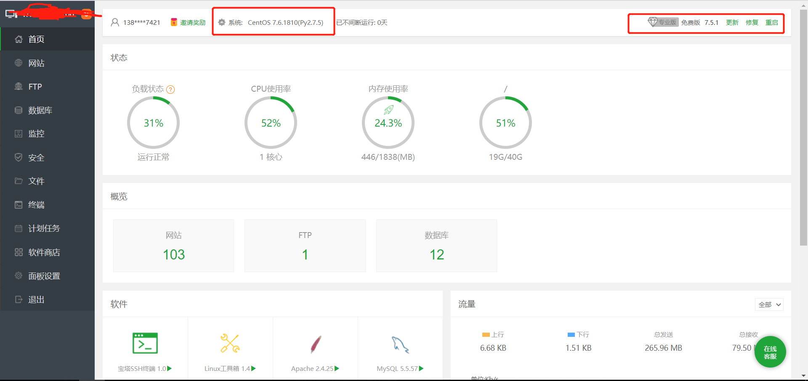808x381 pixels.
Task: Click the 负载状态 help question icon
Action: [170, 90]
